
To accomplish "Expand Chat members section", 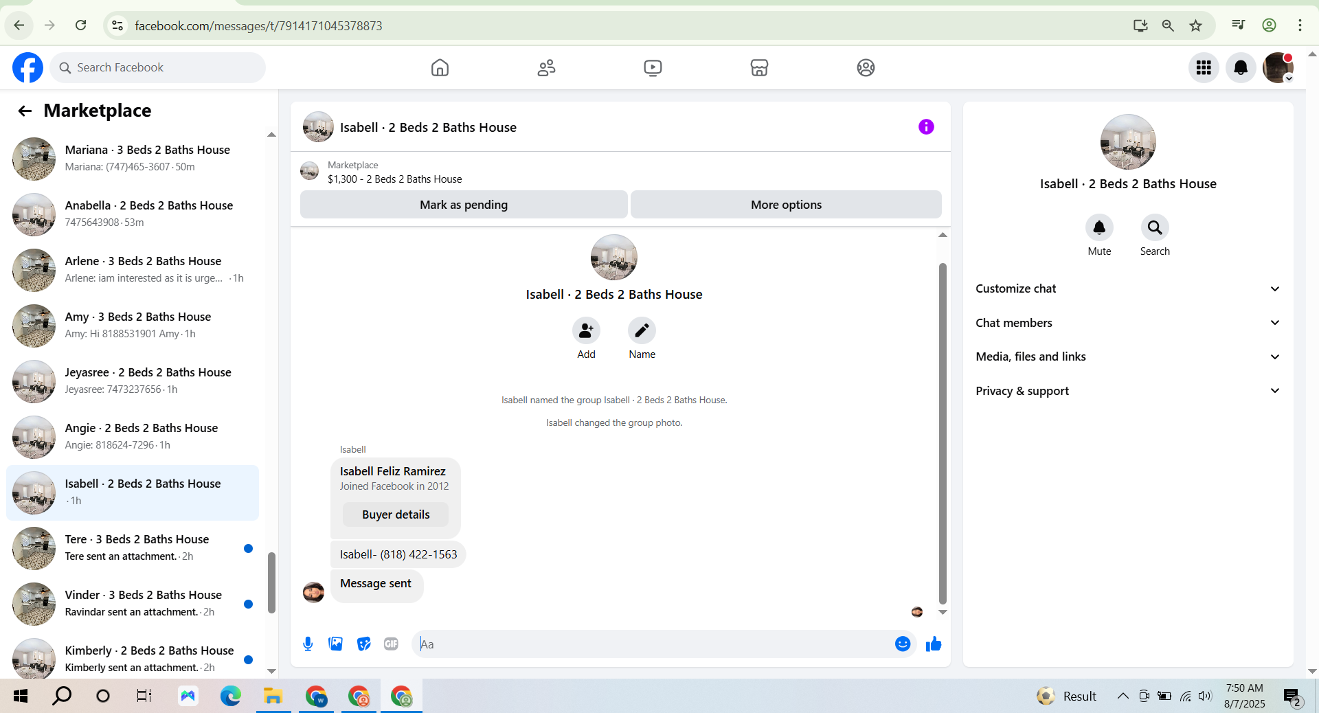I will click(x=1127, y=323).
